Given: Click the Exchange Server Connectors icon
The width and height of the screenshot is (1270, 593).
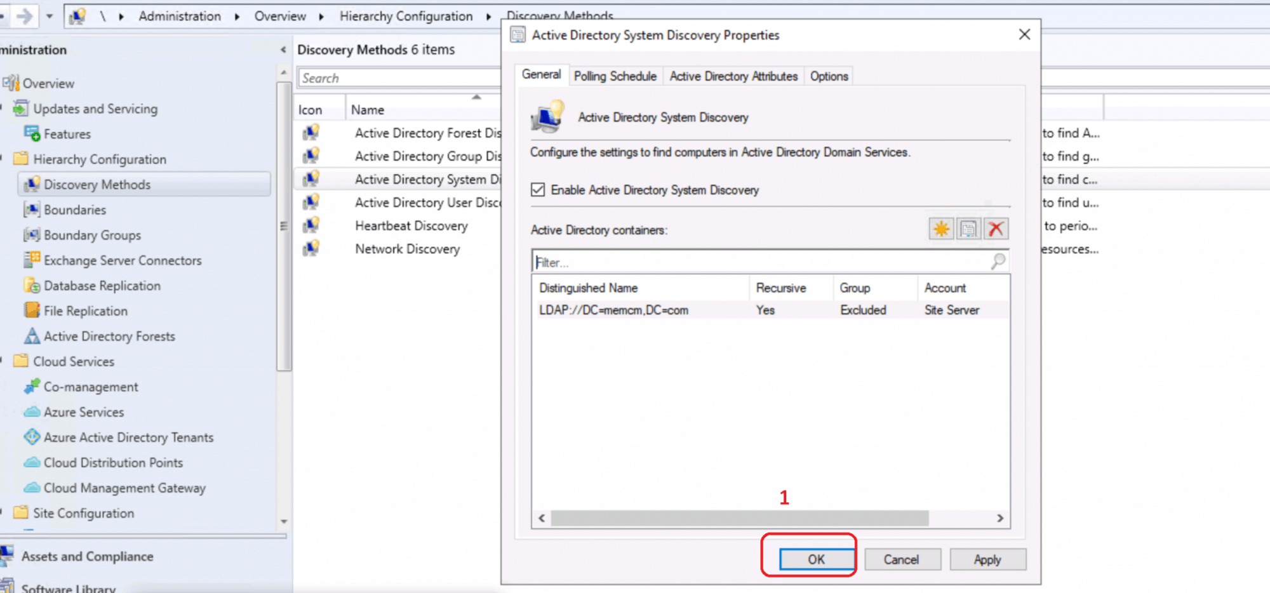Looking at the screenshot, I should click(x=31, y=260).
